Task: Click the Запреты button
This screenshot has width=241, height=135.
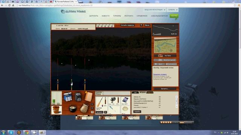Action: (x=165, y=88)
